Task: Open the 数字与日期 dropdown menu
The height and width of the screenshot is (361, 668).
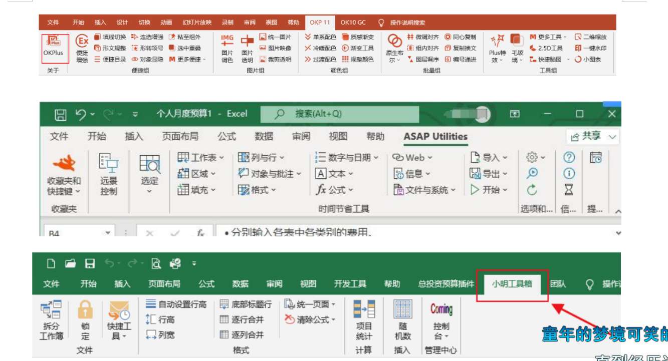Action: point(347,158)
